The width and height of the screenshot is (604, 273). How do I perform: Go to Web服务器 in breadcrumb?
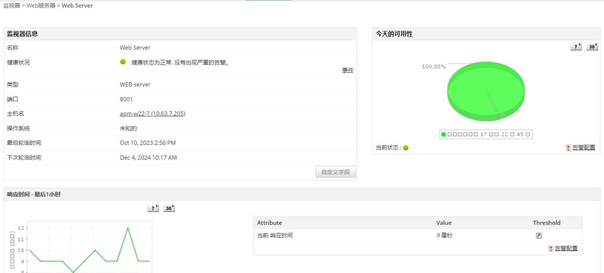41,5
